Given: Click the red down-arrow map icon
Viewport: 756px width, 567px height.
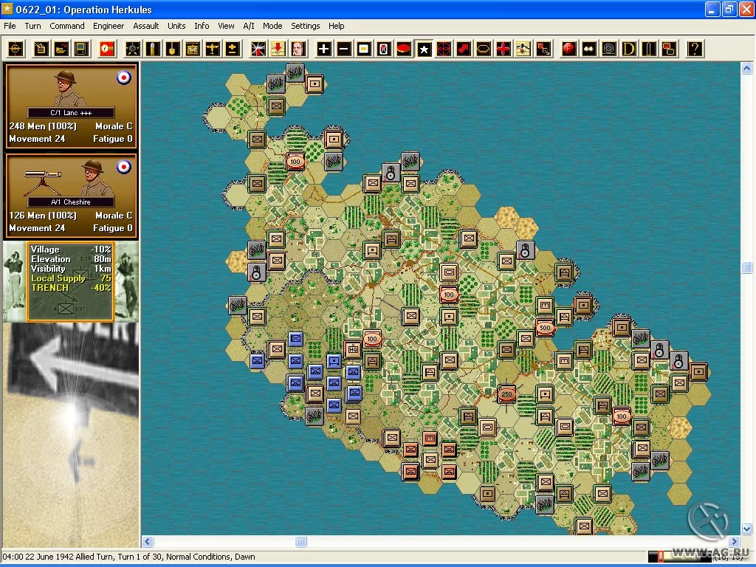Looking at the screenshot, I should (278, 49).
